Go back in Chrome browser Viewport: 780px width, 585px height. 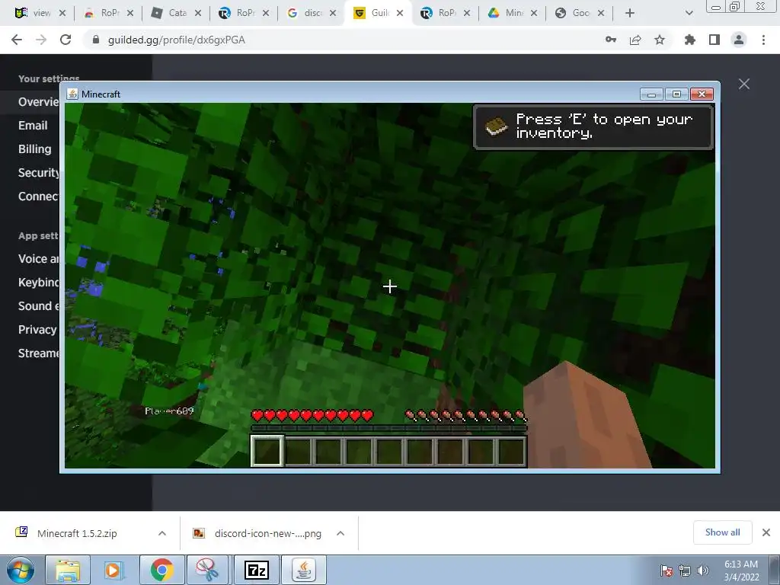[x=17, y=40]
